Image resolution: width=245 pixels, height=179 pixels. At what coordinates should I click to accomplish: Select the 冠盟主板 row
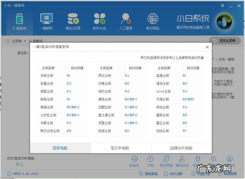point(121,107)
